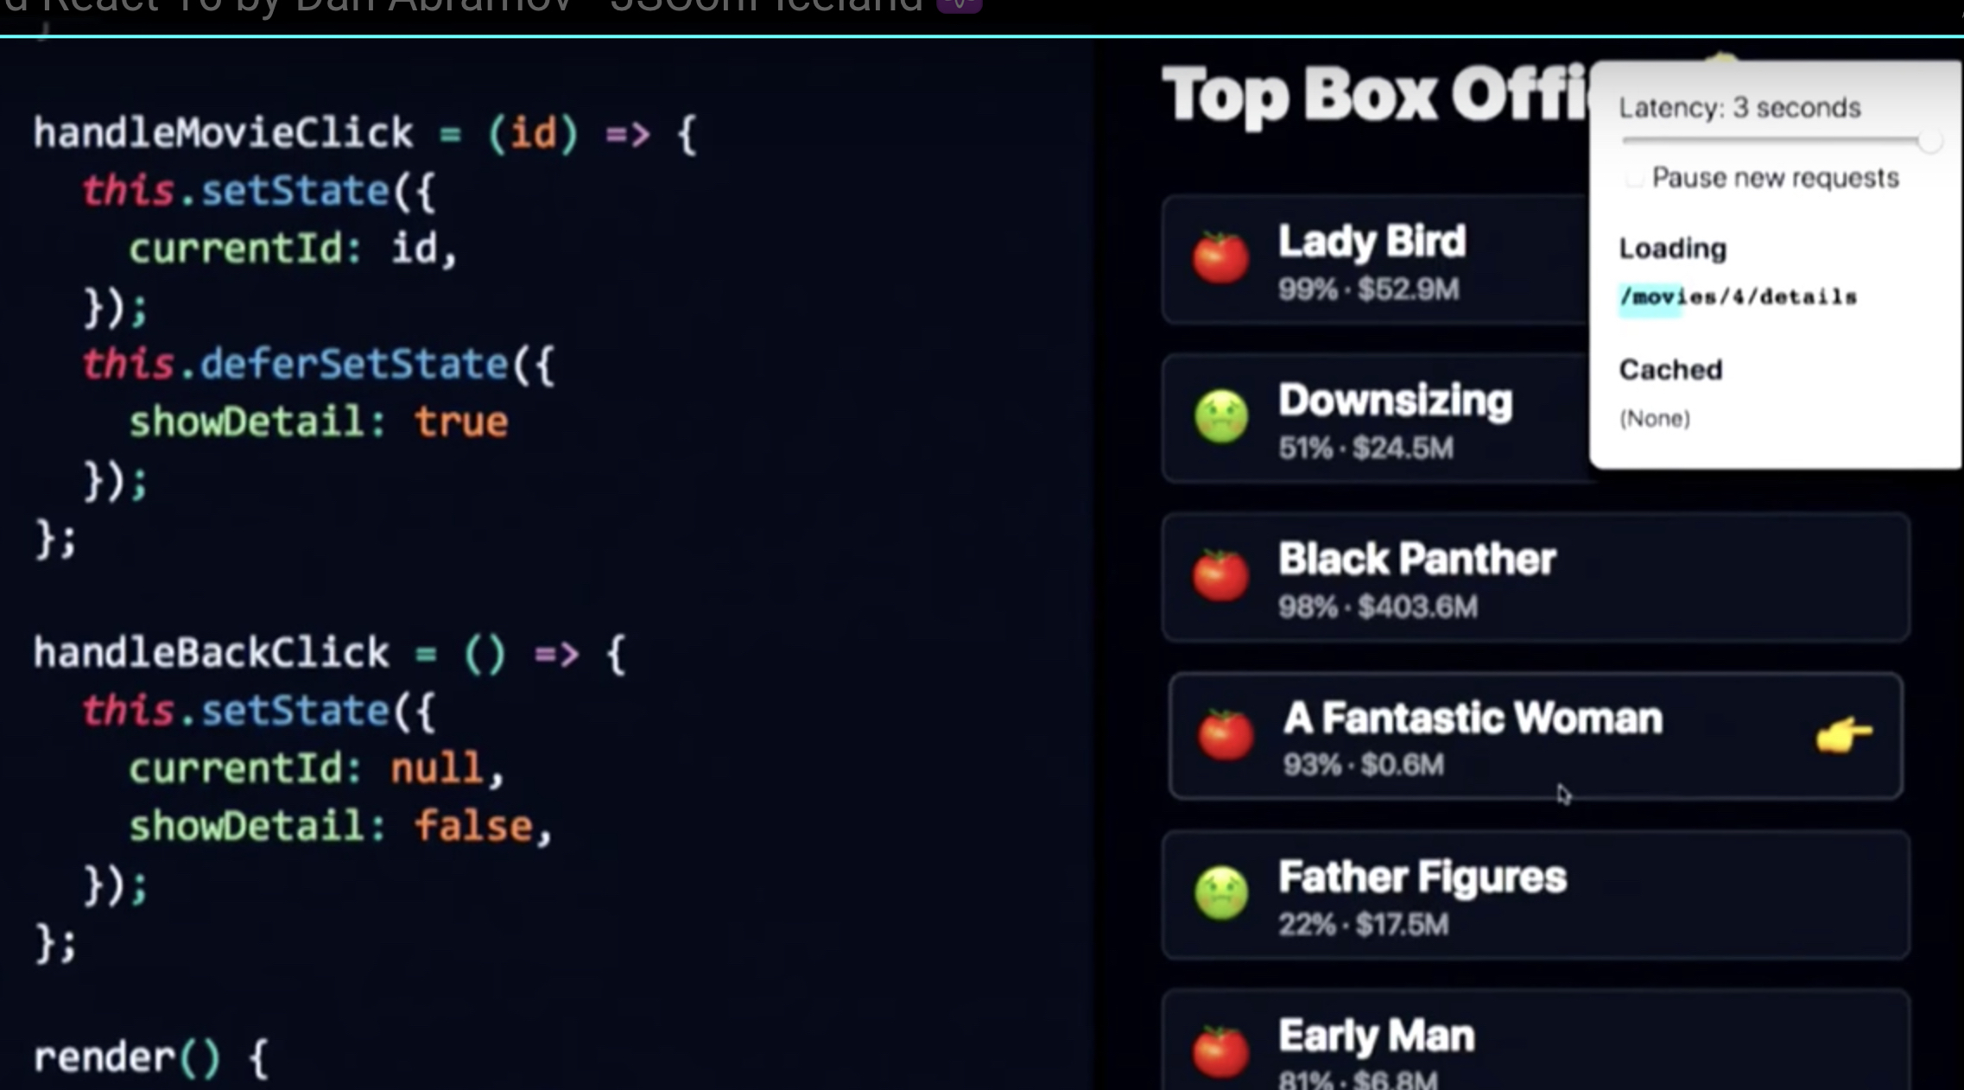Select the Black Panther title
Viewport: 1964px width, 1090px height.
tap(1416, 559)
